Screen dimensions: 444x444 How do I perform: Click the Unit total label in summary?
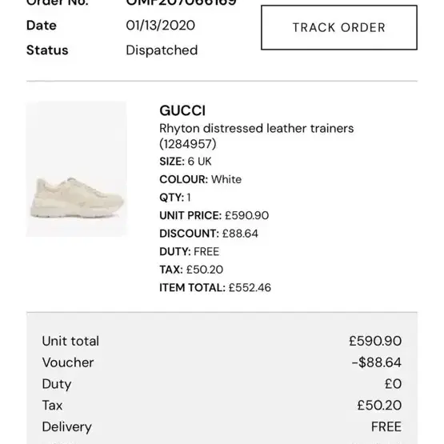[70, 341]
